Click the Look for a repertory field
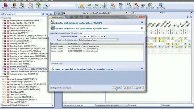 [28, 14]
